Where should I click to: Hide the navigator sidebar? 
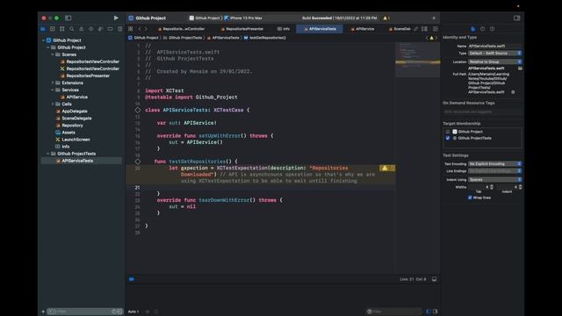click(68, 18)
